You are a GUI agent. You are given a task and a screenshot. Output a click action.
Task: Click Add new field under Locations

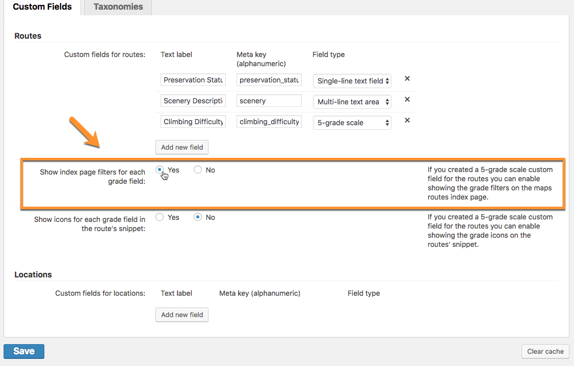(182, 315)
